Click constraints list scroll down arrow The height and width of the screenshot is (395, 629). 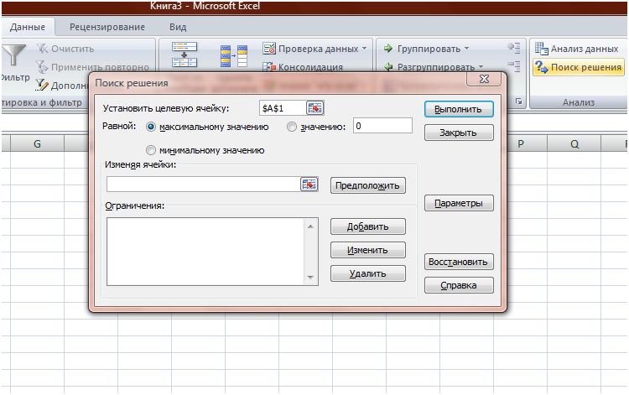[x=310, y=277]
